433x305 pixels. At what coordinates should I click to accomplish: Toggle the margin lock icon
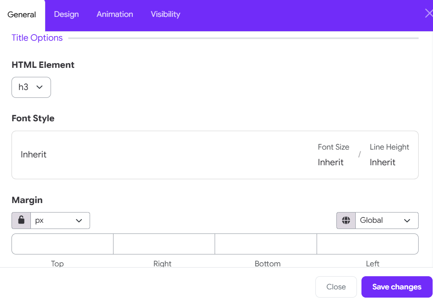coord(21,220)
